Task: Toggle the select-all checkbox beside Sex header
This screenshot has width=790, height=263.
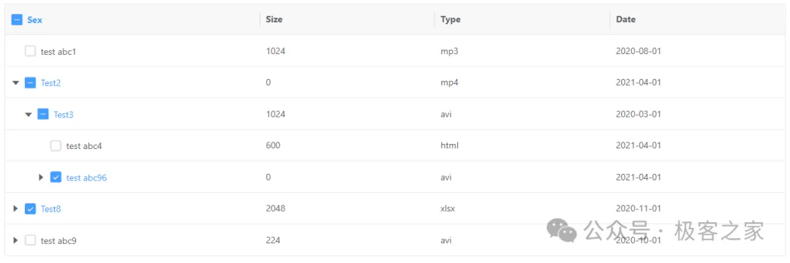Action: coord(17,20)
